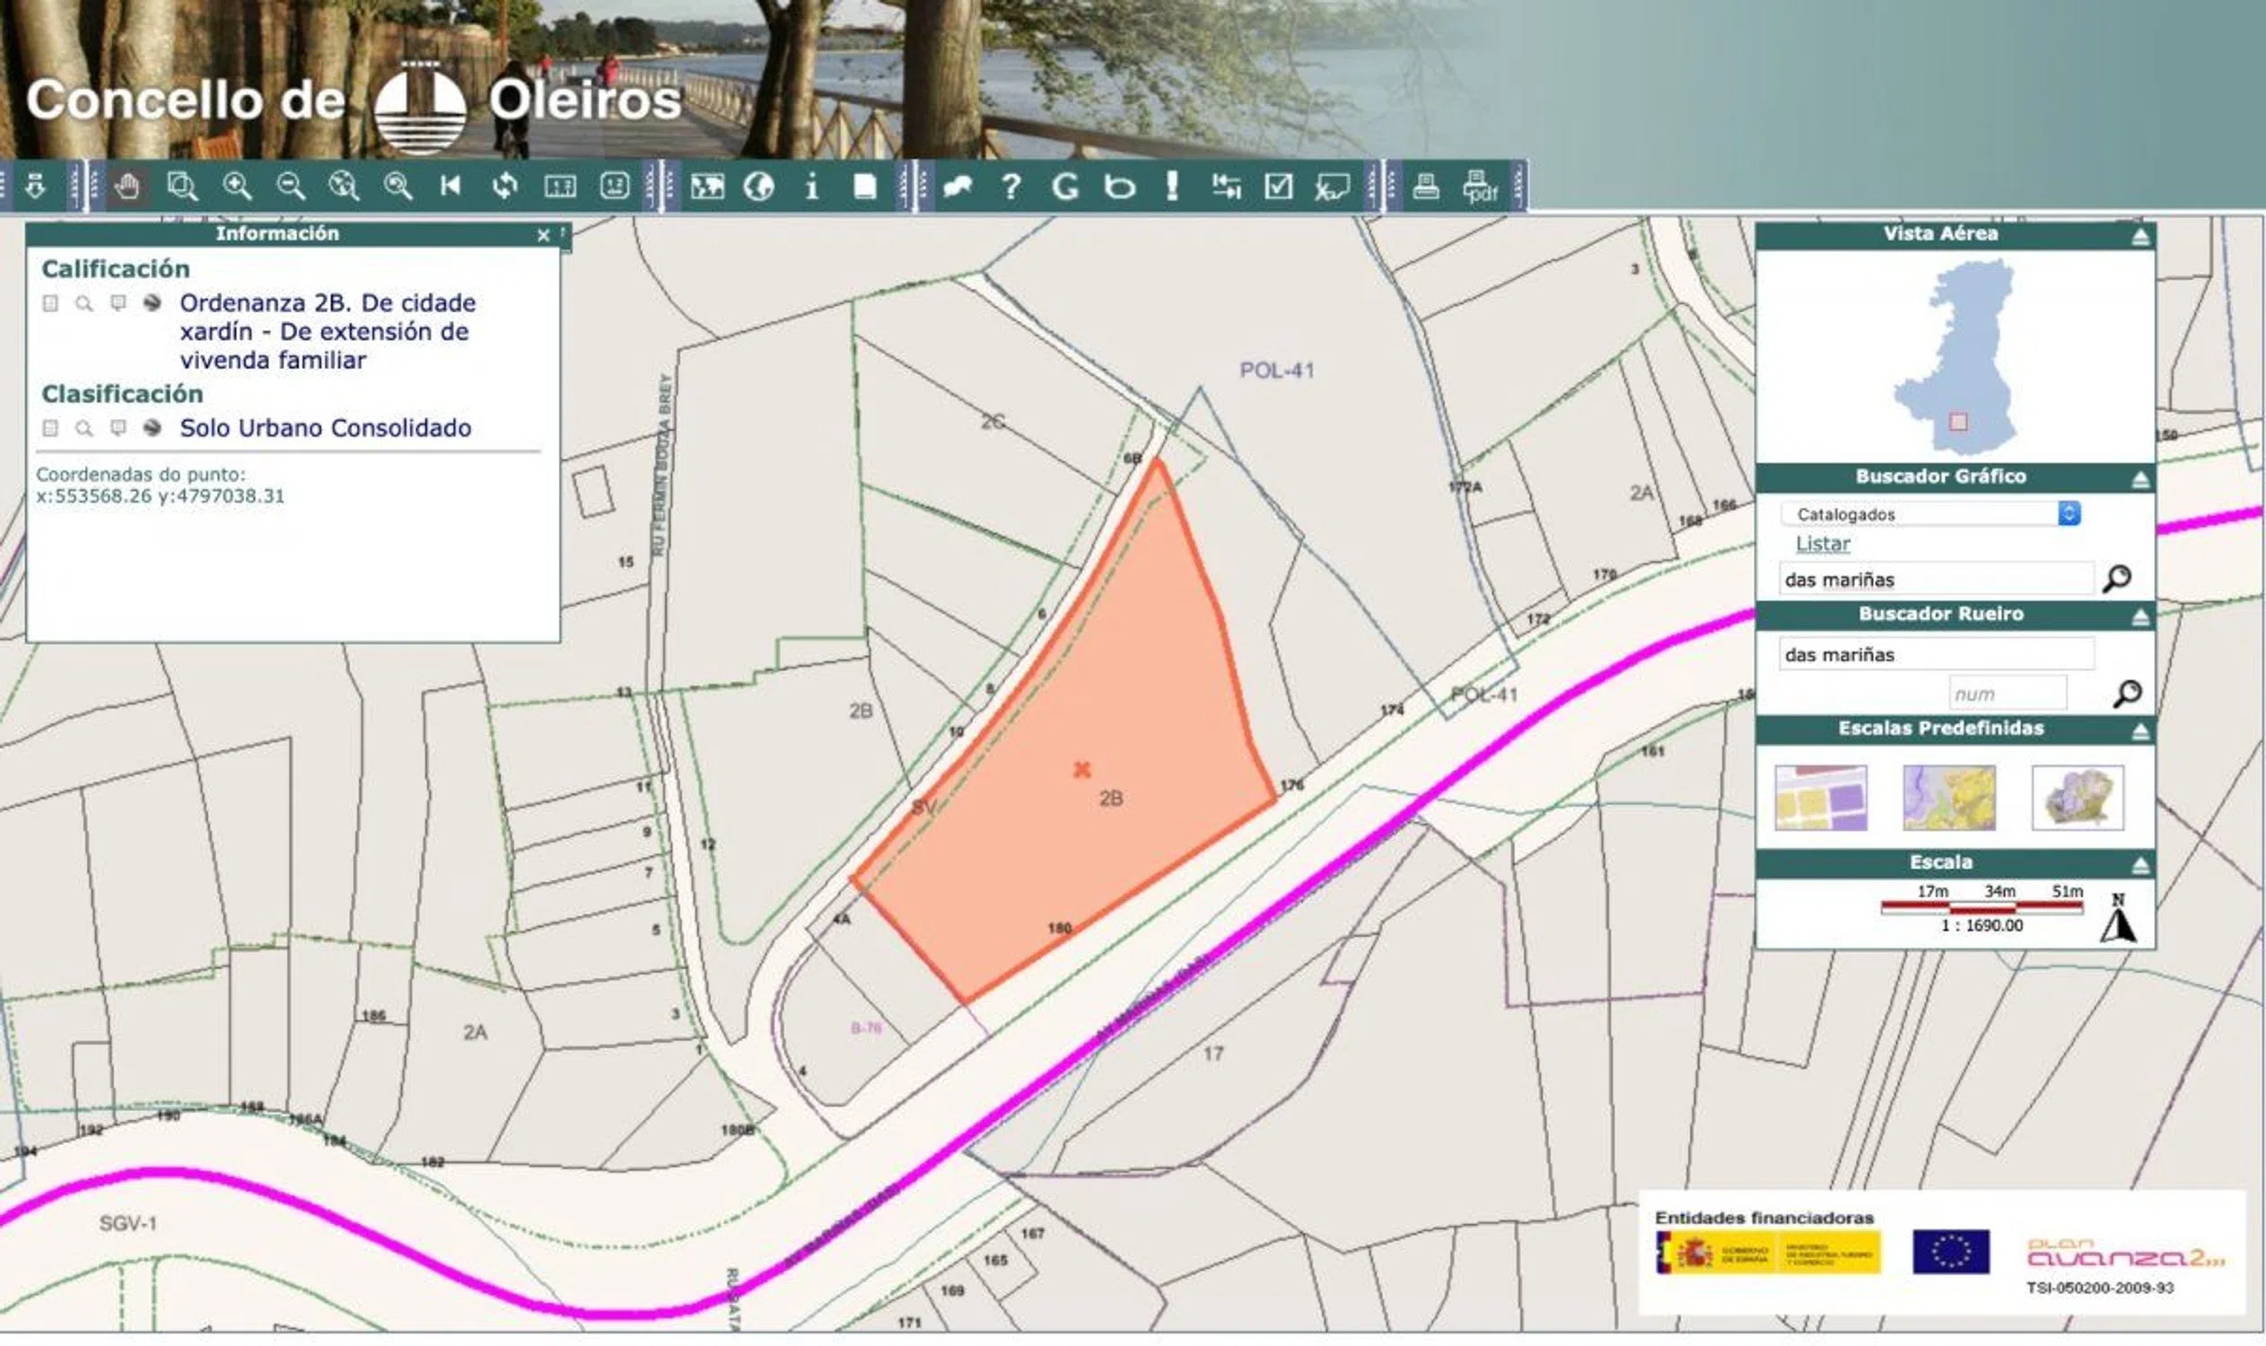Click the globe icon in toolbar
The width and height of the screenshot is (2266, 1346).
tap(758, 187)
